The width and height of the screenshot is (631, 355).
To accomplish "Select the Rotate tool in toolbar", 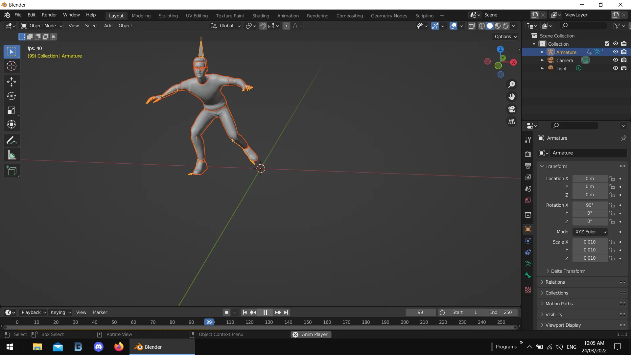I will [x=12, y=96].
